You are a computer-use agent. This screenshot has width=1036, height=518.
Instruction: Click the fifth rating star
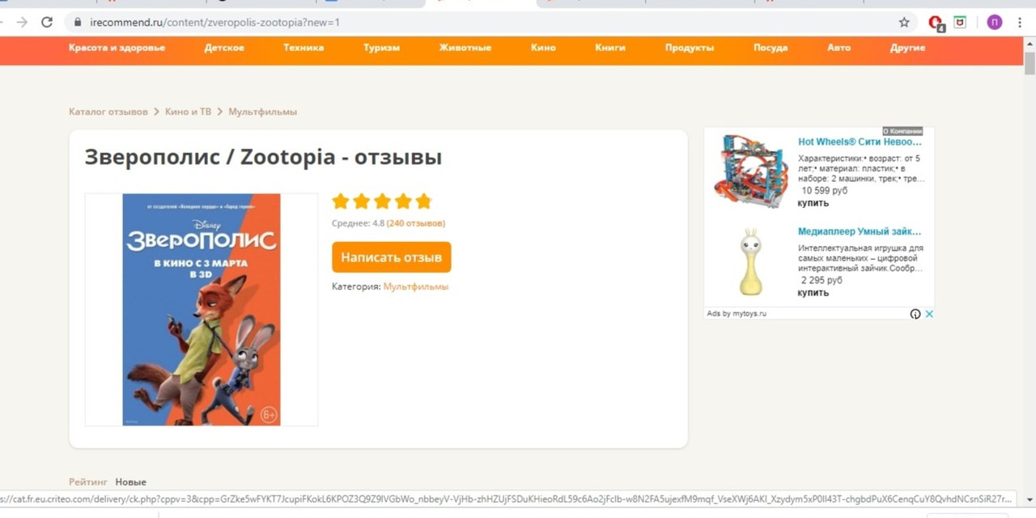423,202
